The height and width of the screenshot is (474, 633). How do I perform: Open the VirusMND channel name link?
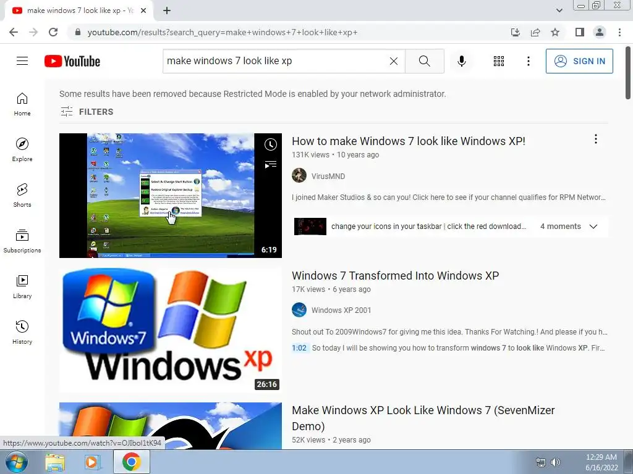pos(328,176)
